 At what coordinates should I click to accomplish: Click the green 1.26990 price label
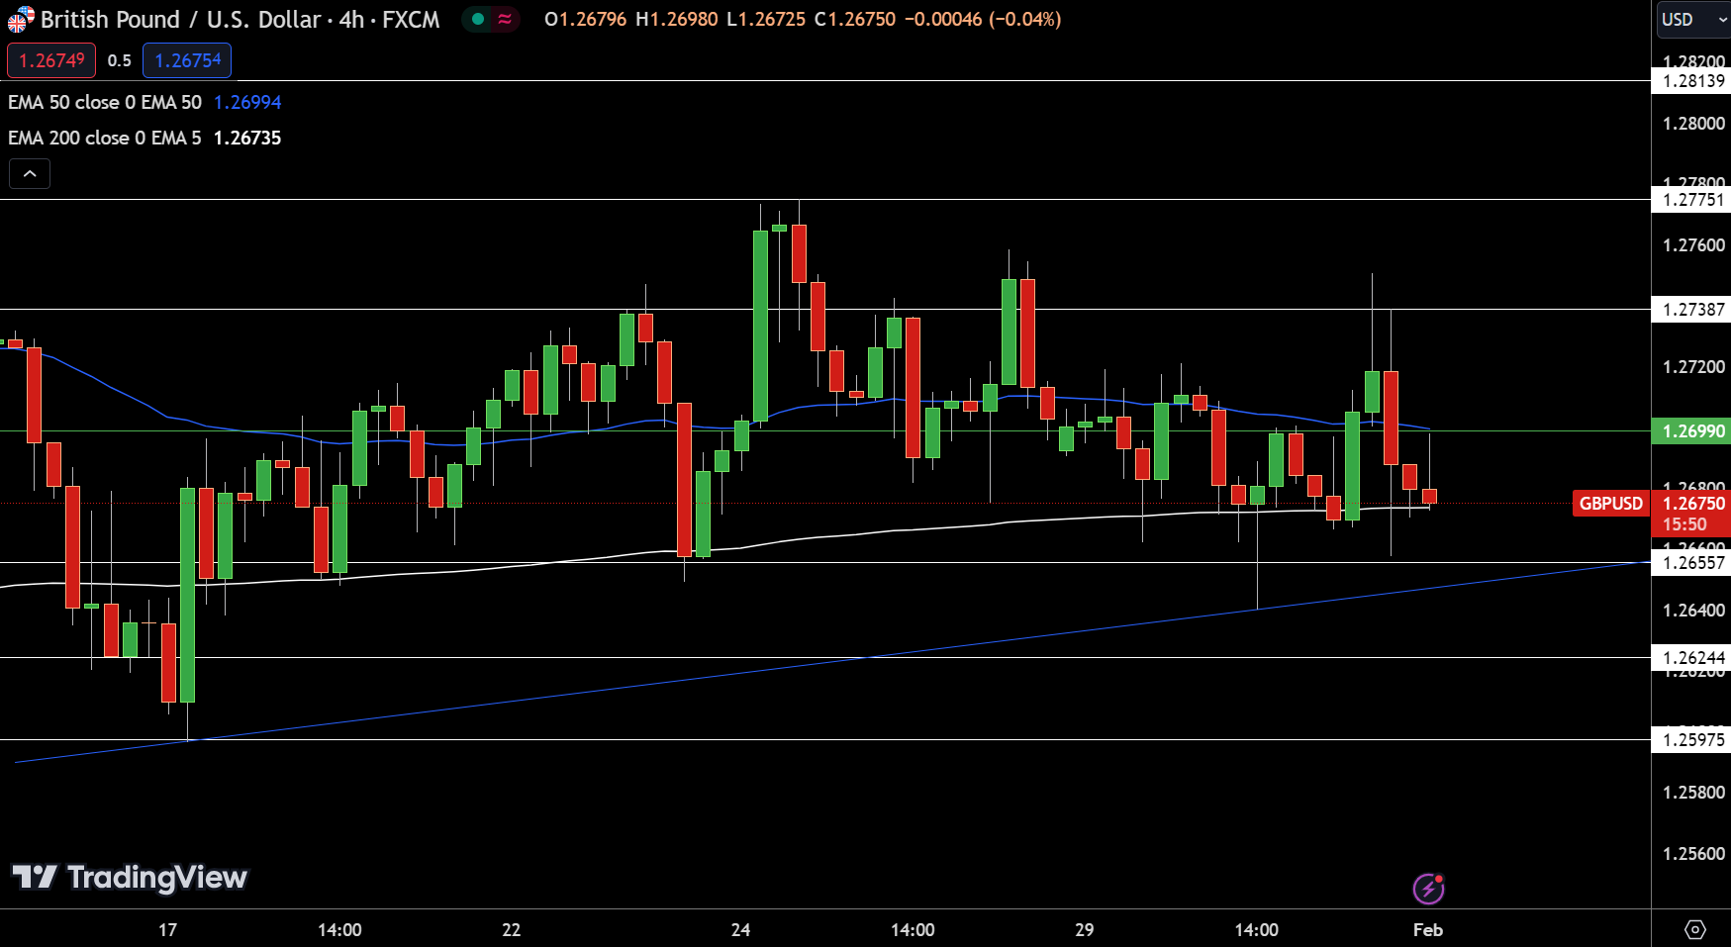pyautogui.click(x=1693, y=431)
